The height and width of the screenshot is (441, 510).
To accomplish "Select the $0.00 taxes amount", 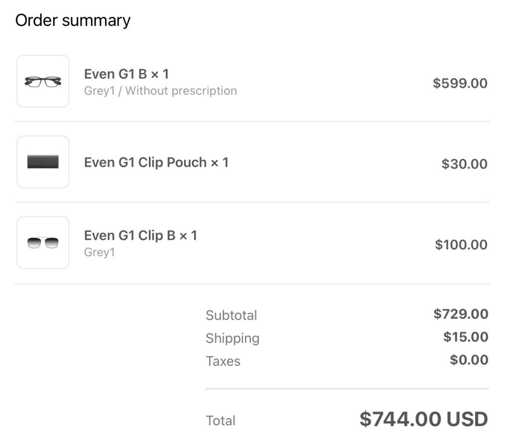I will point(469,360).
